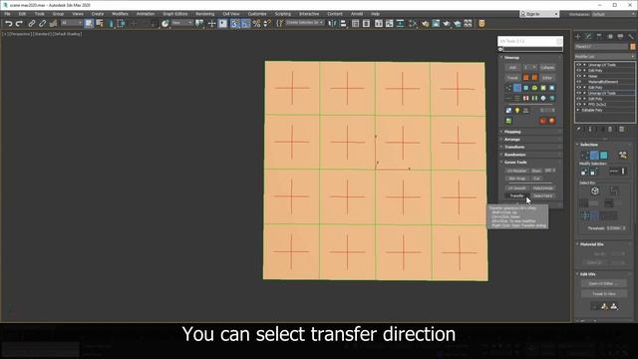Click the Tweak In View button
This screenshot has height=359, width=638.
[604, 294]
